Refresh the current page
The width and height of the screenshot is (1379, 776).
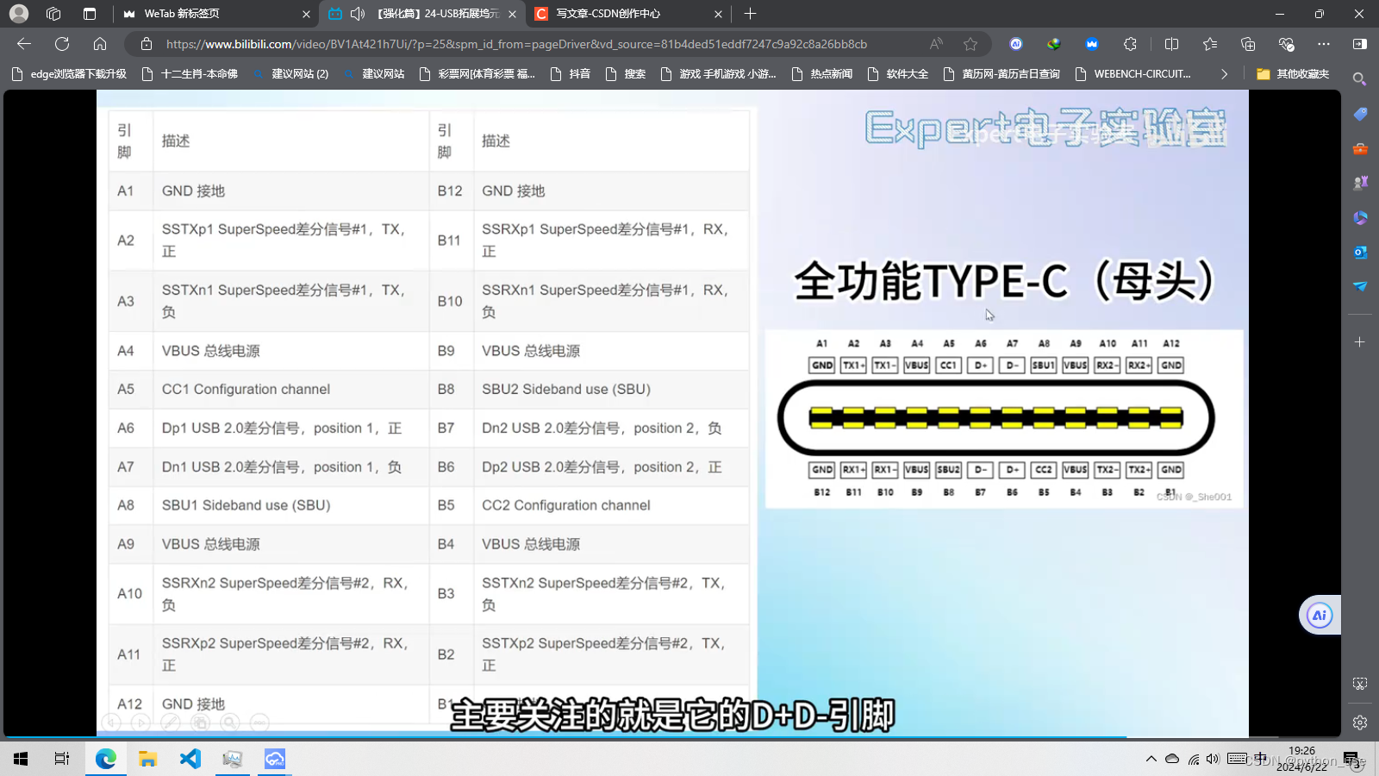pos(62,44)
